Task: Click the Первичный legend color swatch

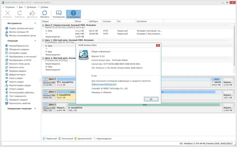Action: point(44,138)
